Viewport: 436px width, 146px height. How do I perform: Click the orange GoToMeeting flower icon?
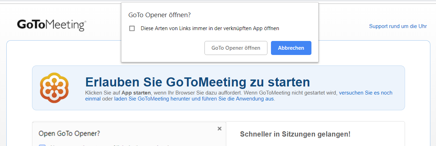54,88
